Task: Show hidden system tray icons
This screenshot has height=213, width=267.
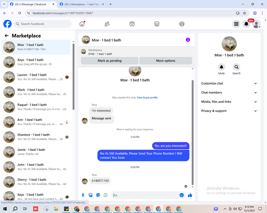Action: 225,209
